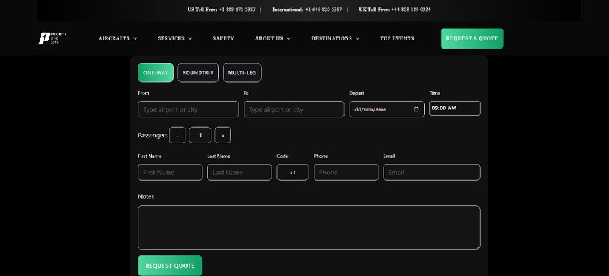Select the One-Way trip type
609x276 pixels.
tap(155, 73)
